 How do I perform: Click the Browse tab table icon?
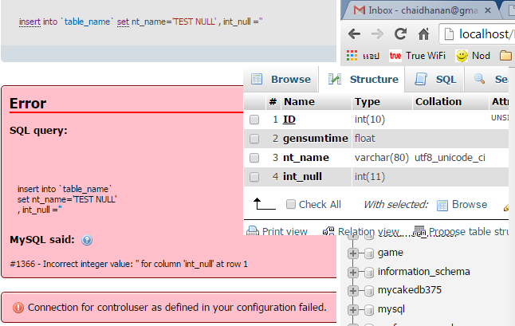click(x=257, y=79)
